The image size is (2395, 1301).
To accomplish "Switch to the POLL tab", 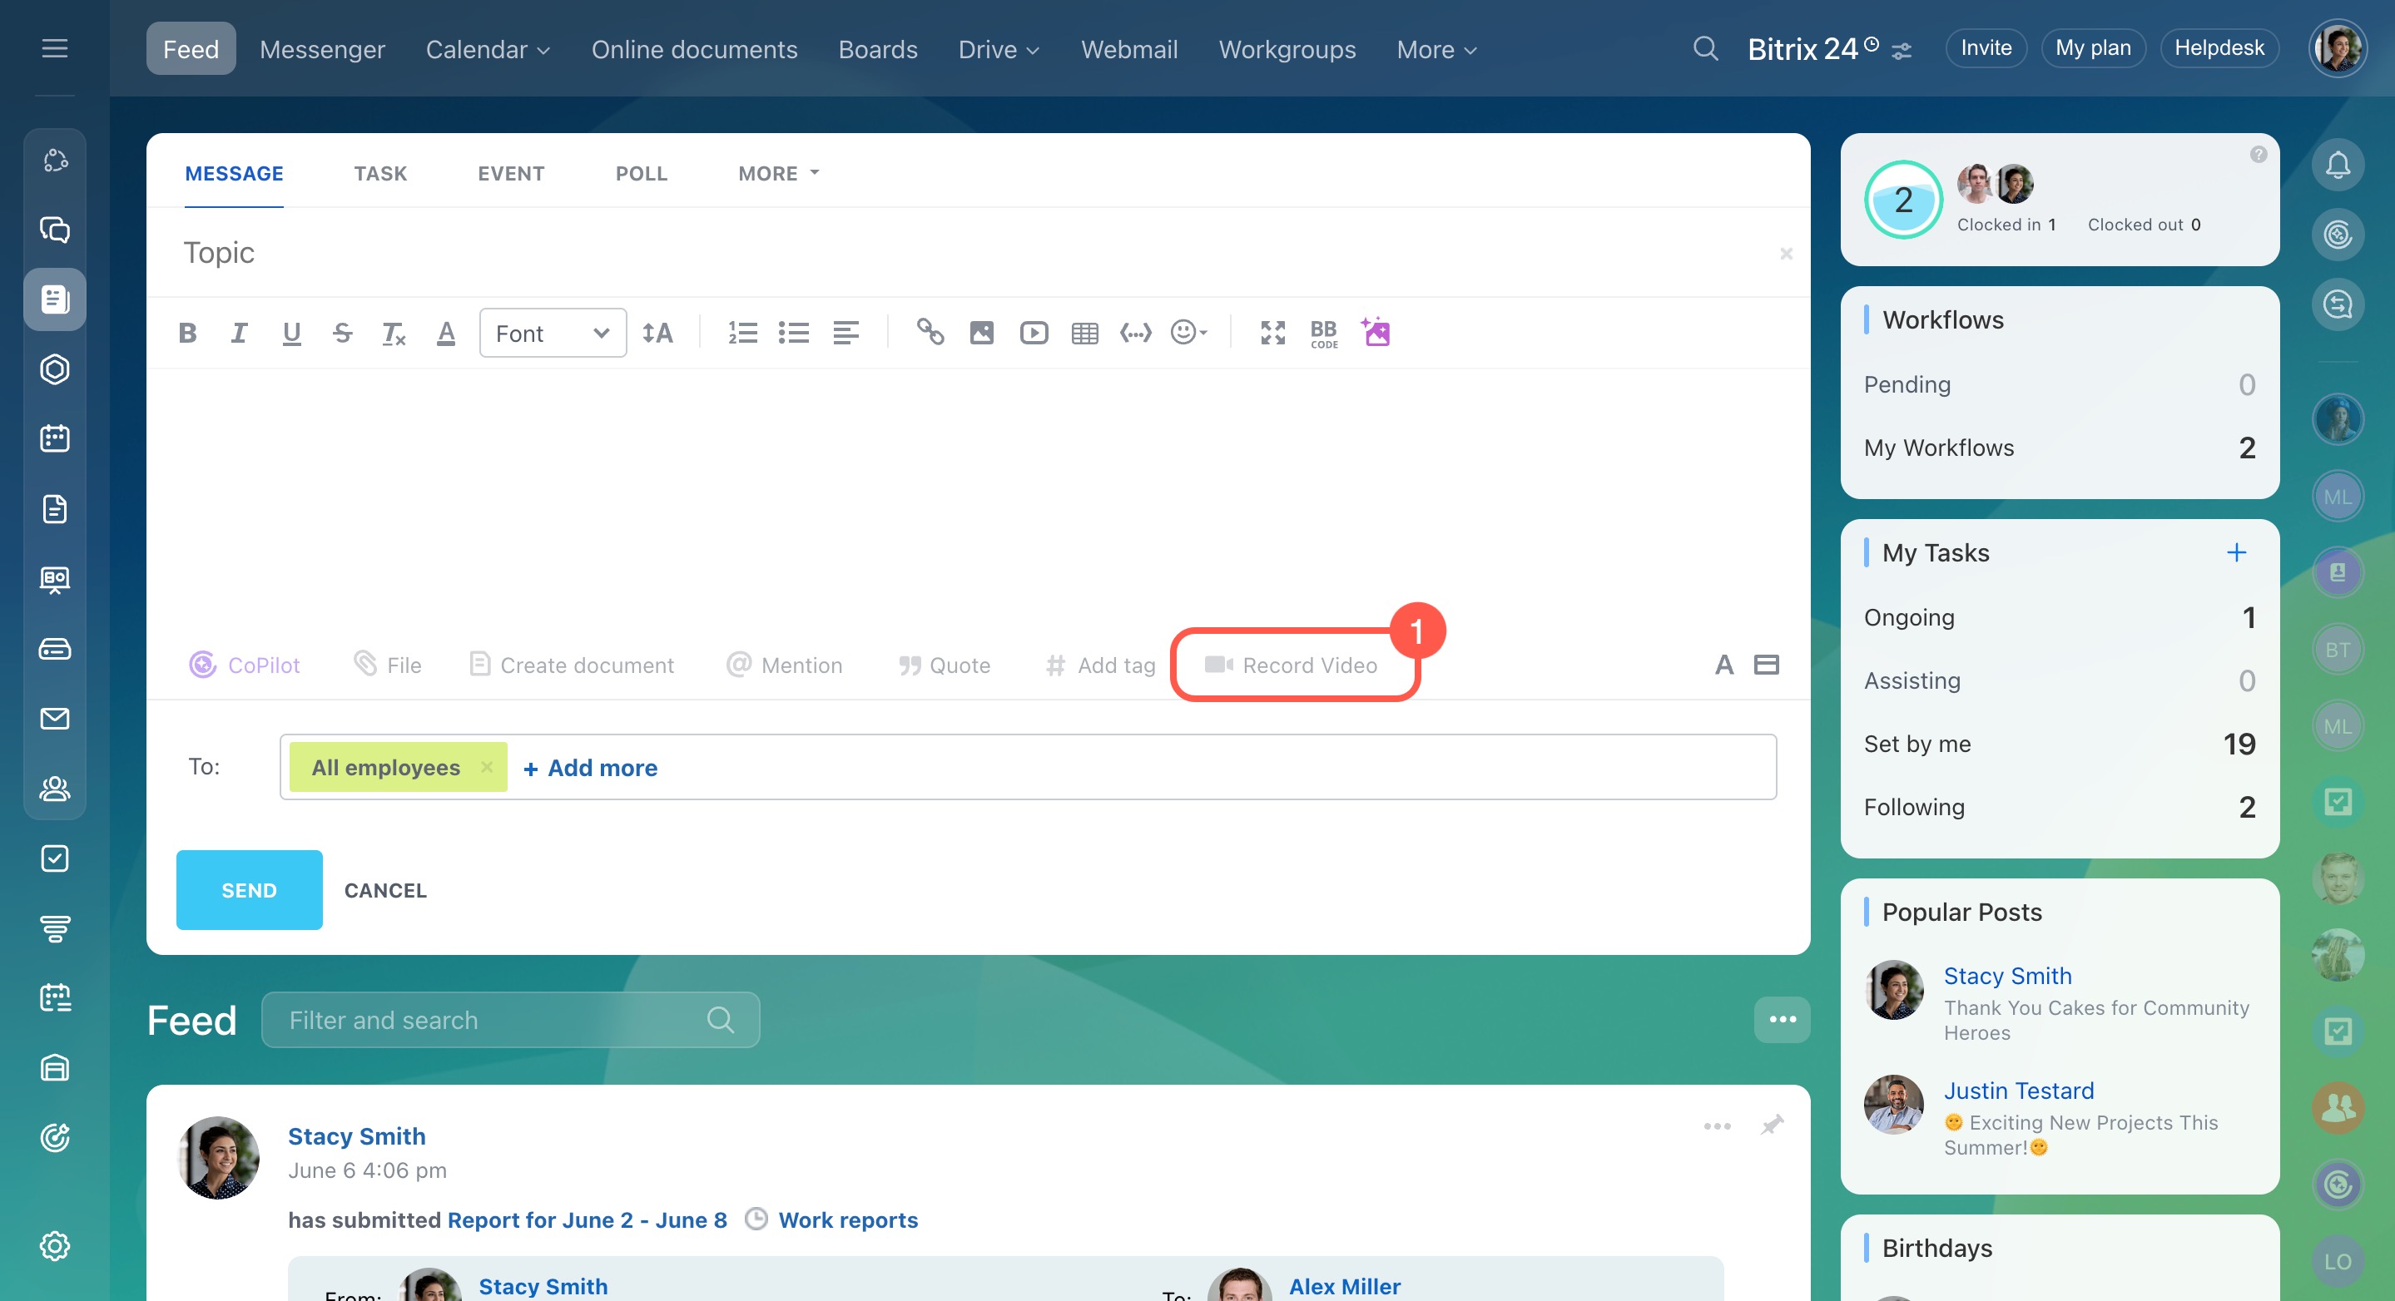I will (x=641, y=174).
